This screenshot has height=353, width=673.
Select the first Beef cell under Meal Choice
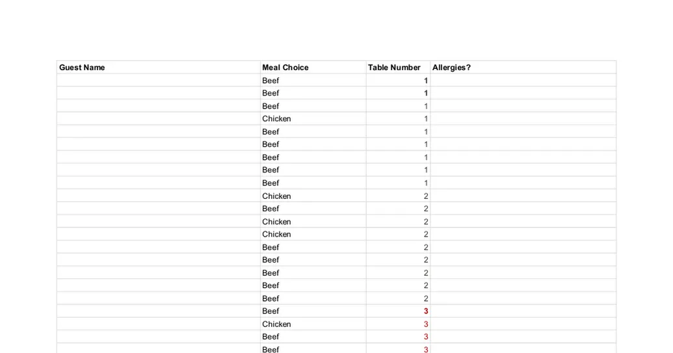[x=313, y=81]
